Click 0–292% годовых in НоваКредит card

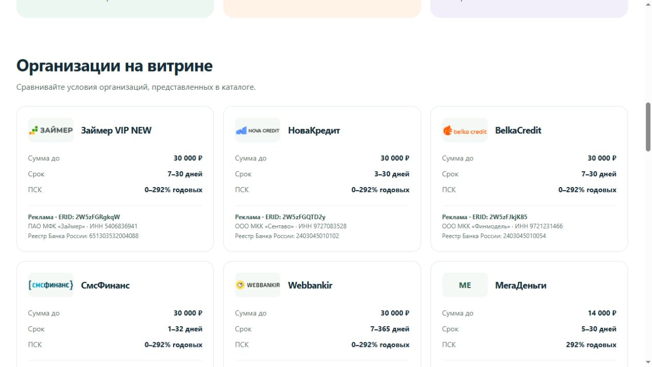[380, 190]
